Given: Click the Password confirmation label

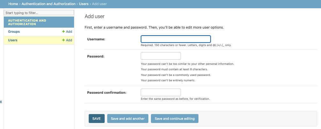Looking at the screenshot, I should click(x=107, y=93).
